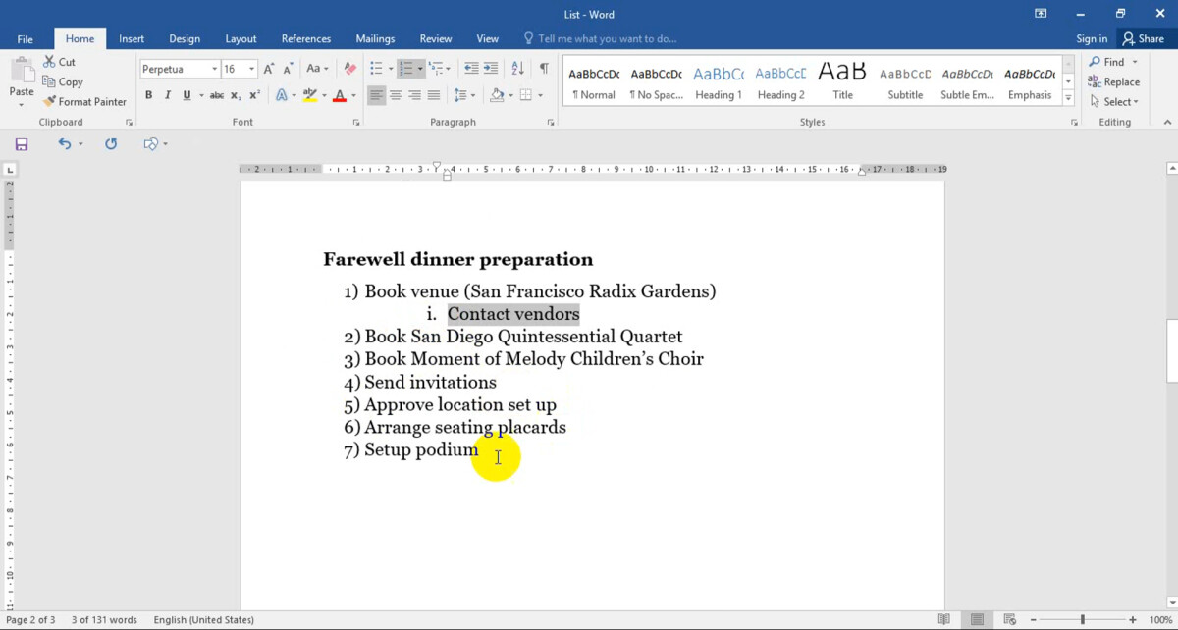This screenshot has height=630, width=1178.
Task: Align text to the left
Action: pyautogui.click(x=376, y=95)
